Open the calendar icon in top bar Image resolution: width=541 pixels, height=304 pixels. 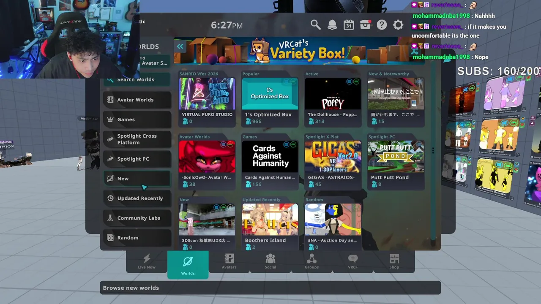[x=349, y=25]
